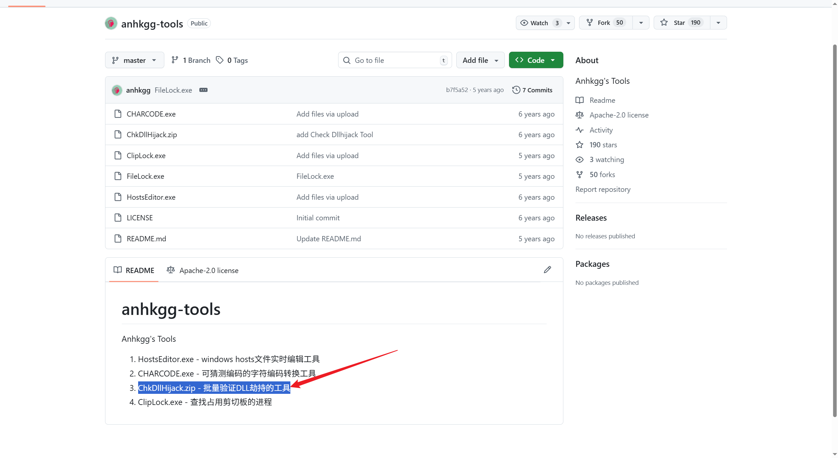This screenshot has width=838, height=458.
Task: Open the ChkDllHijack.zip file
Action: [x=152, y=135]
